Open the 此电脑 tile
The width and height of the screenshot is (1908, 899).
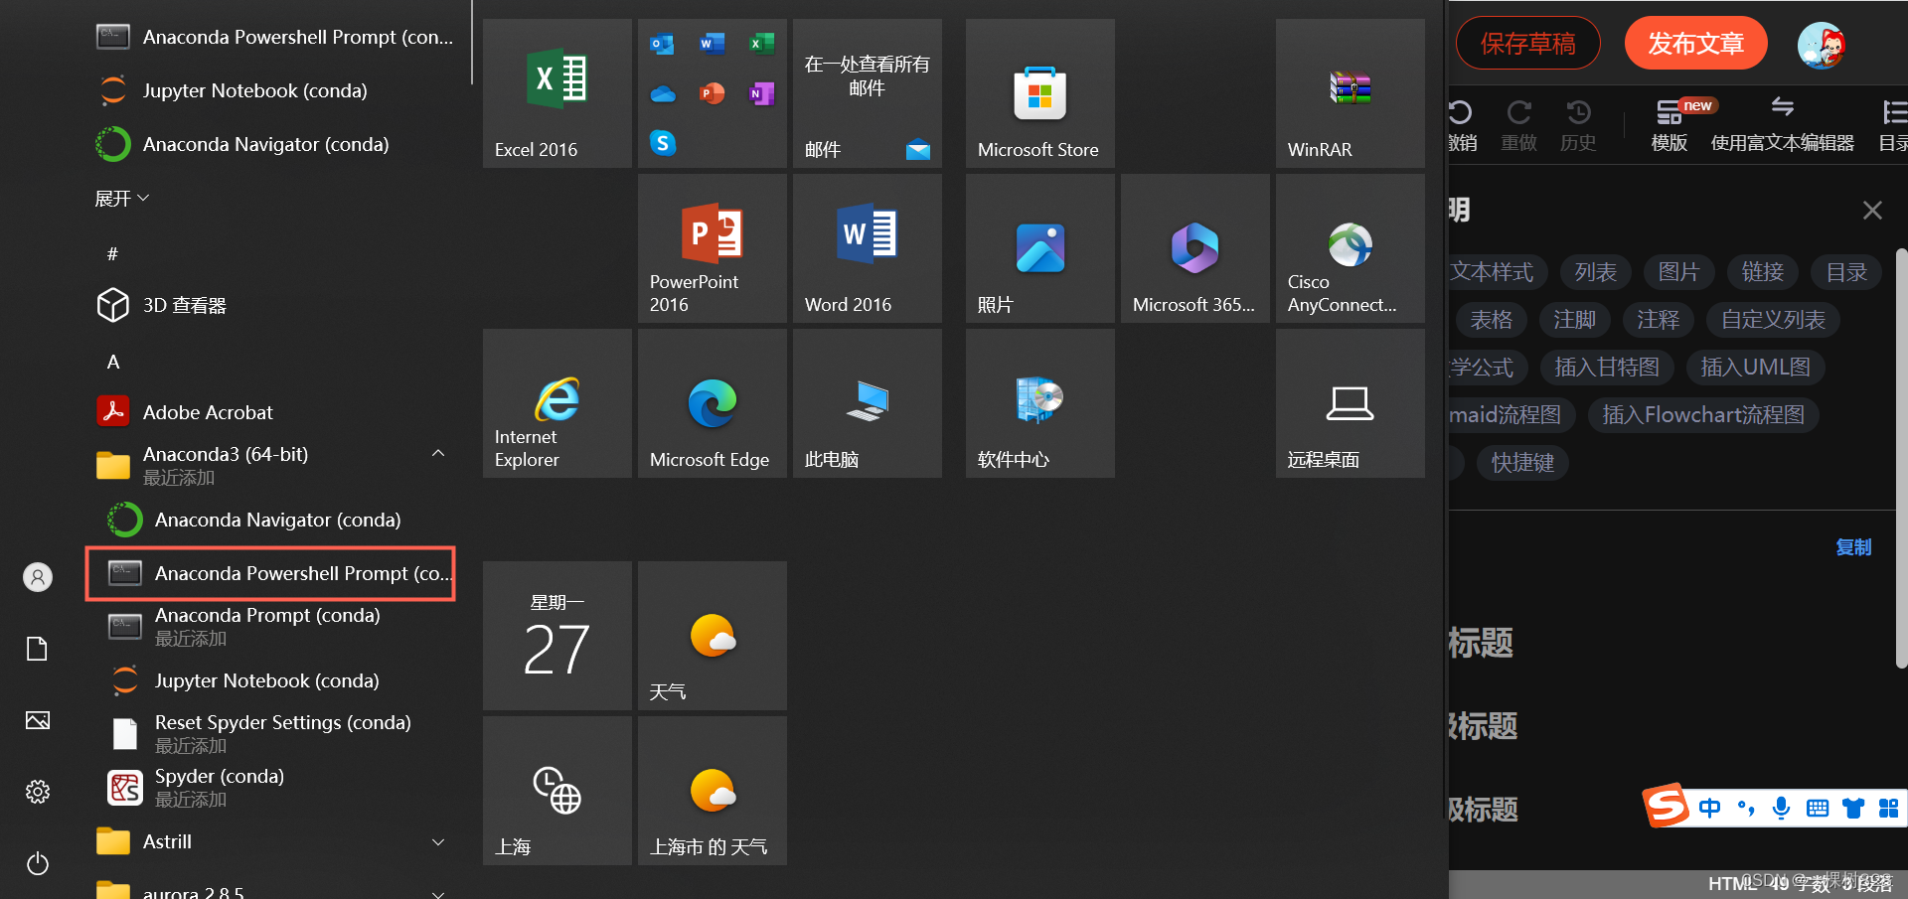(868, 403)
